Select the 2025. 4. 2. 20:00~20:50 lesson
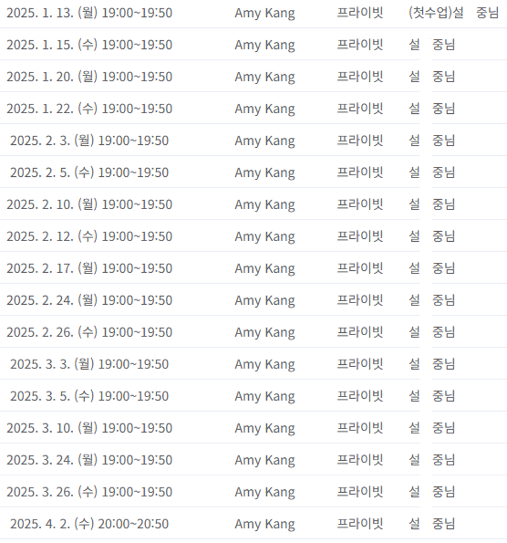This screenshot has height=543, width=507. (254, 524)
